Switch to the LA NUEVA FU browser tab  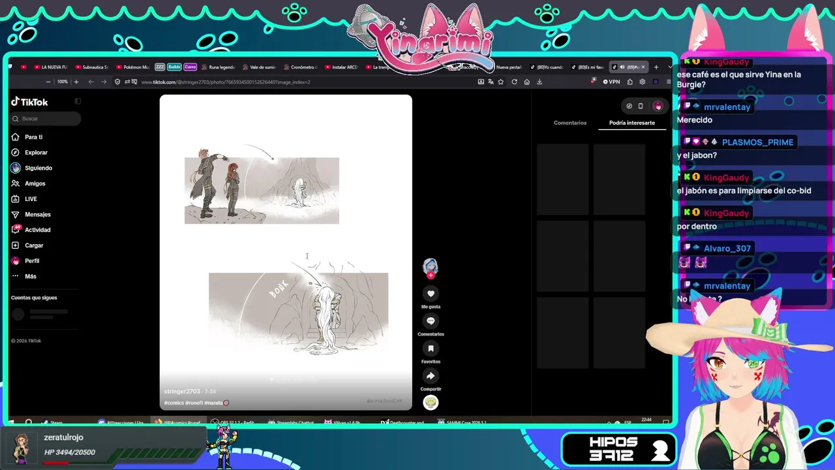tap(51, 67)
